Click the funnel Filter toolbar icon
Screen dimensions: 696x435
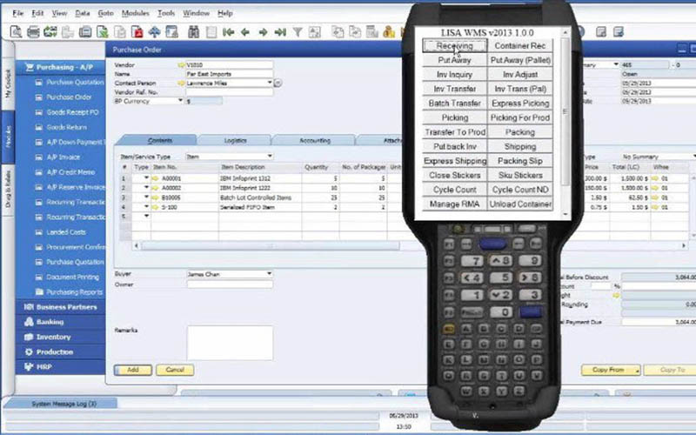pos(298,32)
